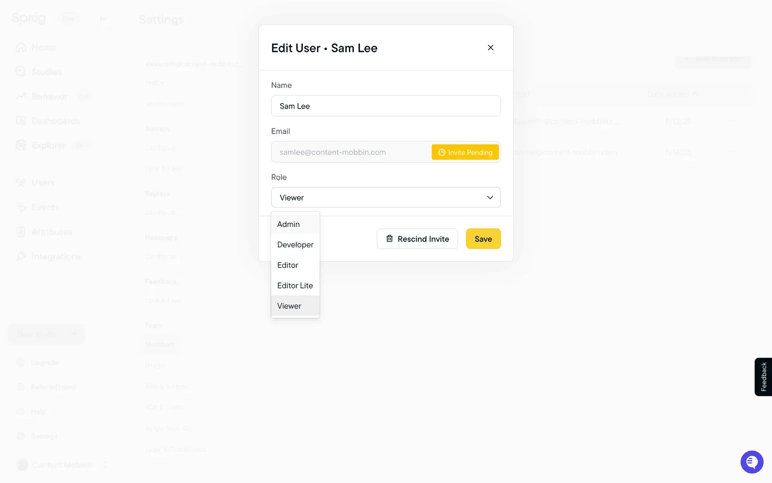Click the Home icon in sidebar
This screenshot has width=772, height=483.
point(21,47)
